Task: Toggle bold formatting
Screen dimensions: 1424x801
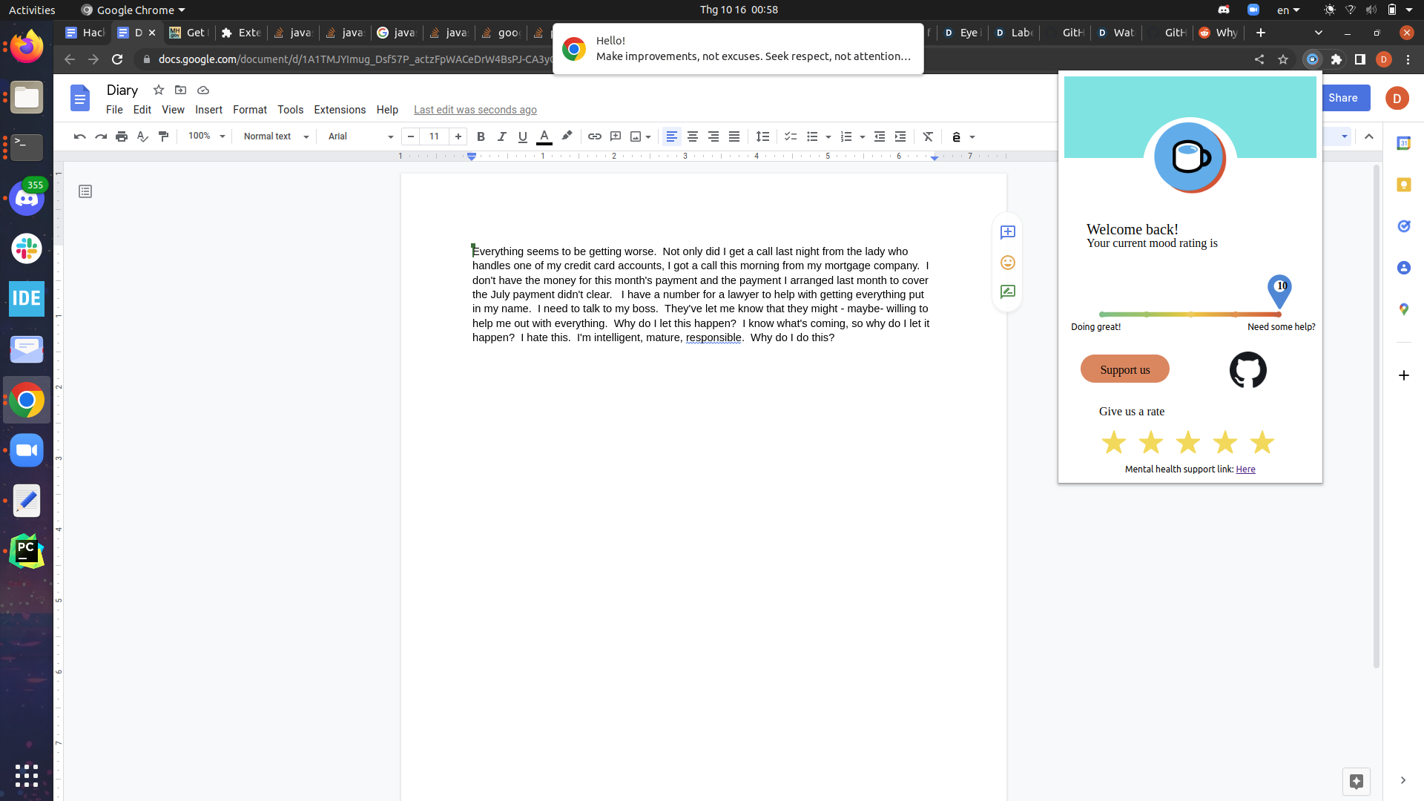Action: tap(481, 136)
